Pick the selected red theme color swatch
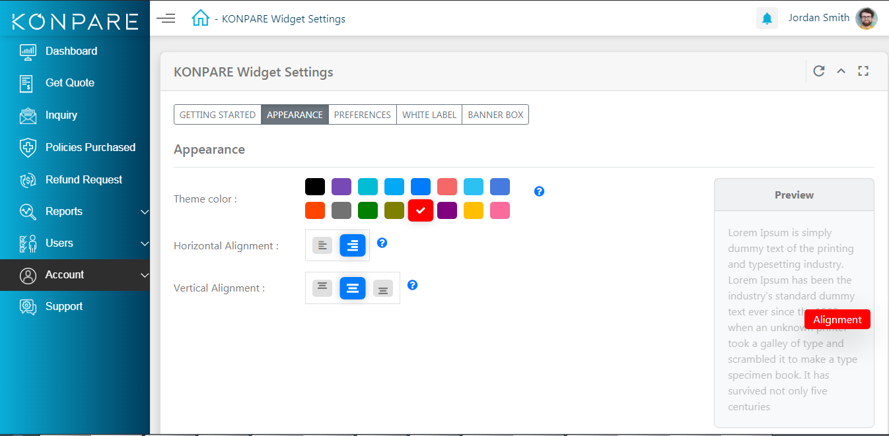This screenshot has width=889, height=436. coord(421,210)
